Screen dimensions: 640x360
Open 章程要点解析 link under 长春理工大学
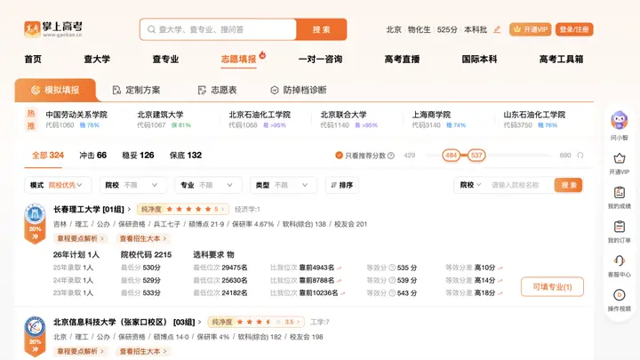pyautogui.click(x=80, y=238)
